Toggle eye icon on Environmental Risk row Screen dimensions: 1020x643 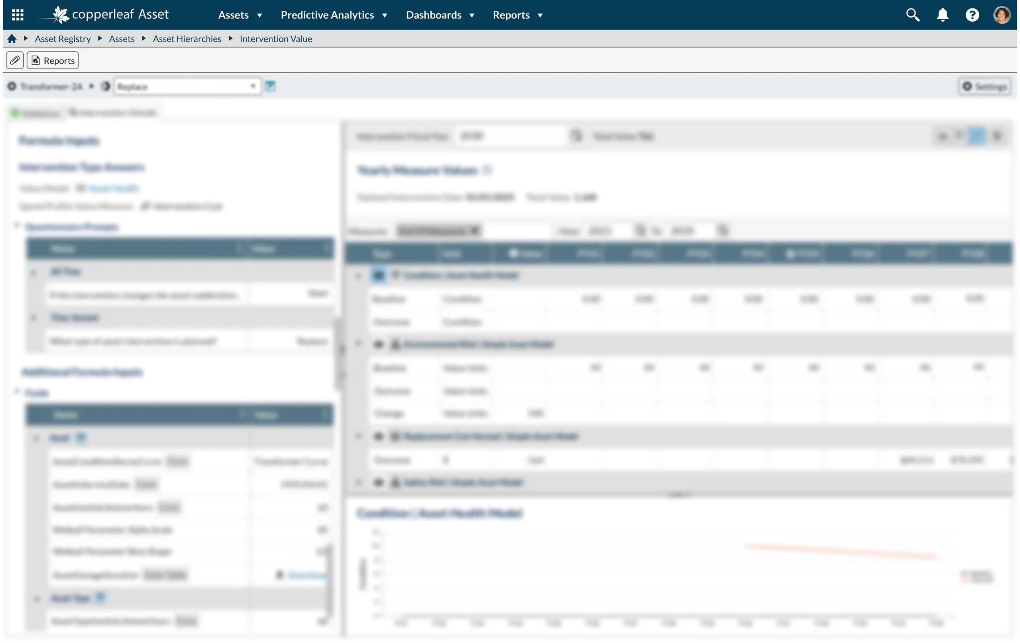[378, 344]
